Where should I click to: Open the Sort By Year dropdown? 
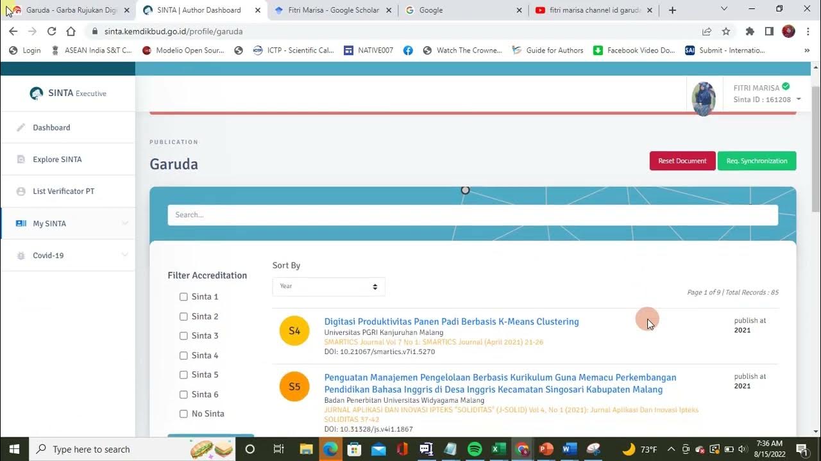[x=328, y=286]
